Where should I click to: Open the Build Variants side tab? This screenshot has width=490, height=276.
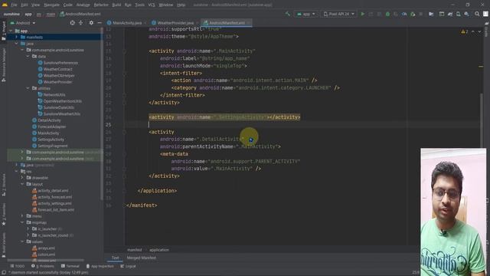(x=3, y=245)
